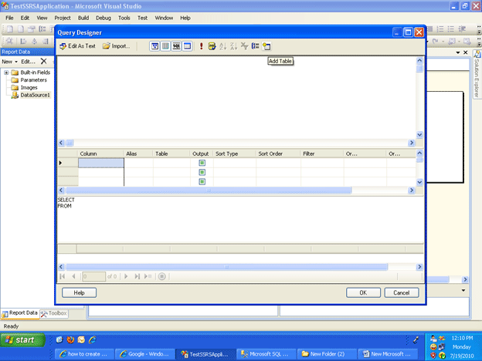
Task: Select DataSource1 in Report Data tree
Action: pos(35,95)
